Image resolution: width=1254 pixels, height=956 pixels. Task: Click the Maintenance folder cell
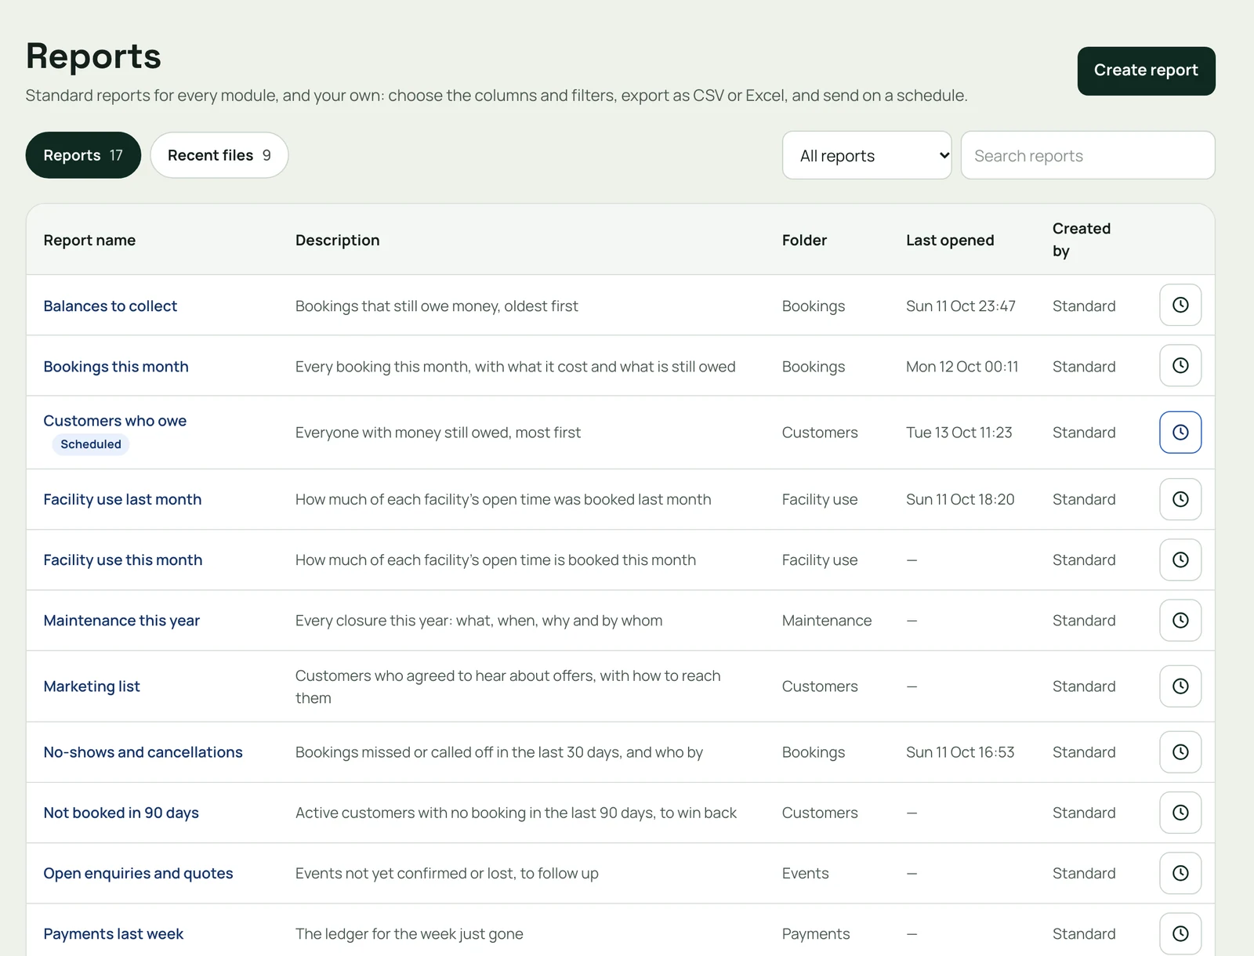click(827, 621)
